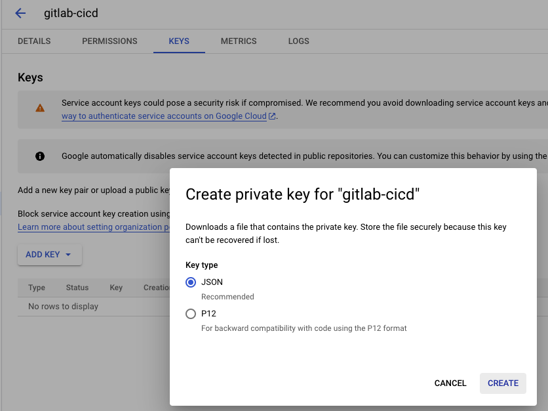The height and width of the screenshot is (411, 548).
Task: Click the 'No rows to display' text
Action: pyautogui.click(x=64, y=307)
